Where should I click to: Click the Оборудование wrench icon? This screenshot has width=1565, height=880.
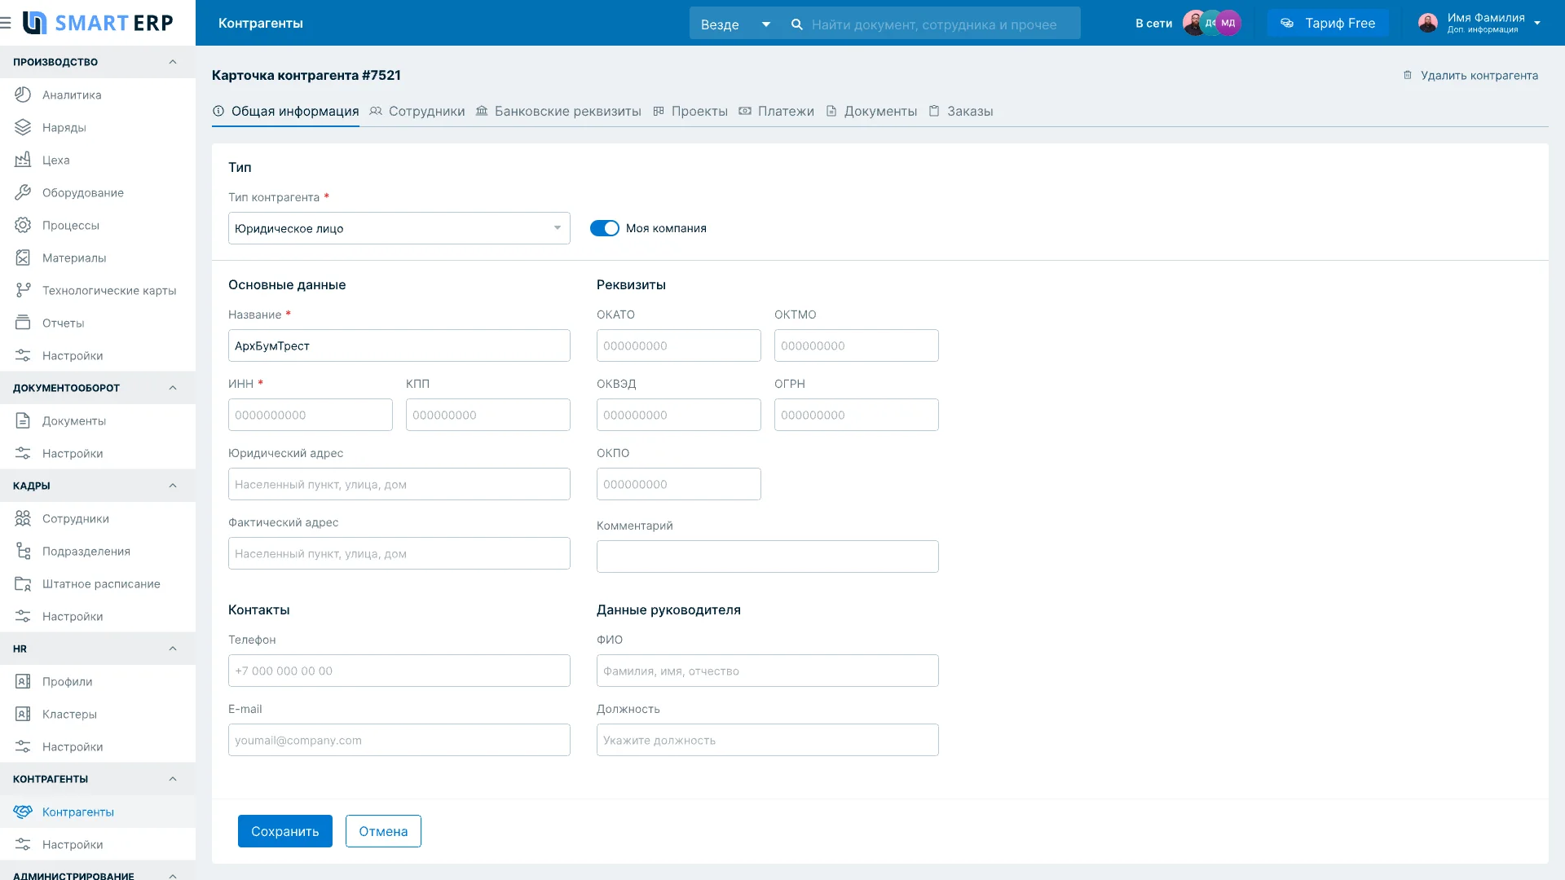coord(23,192)
